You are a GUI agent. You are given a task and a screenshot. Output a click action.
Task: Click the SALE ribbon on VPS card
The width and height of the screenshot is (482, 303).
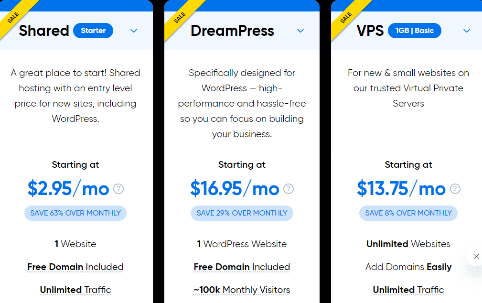345,18
